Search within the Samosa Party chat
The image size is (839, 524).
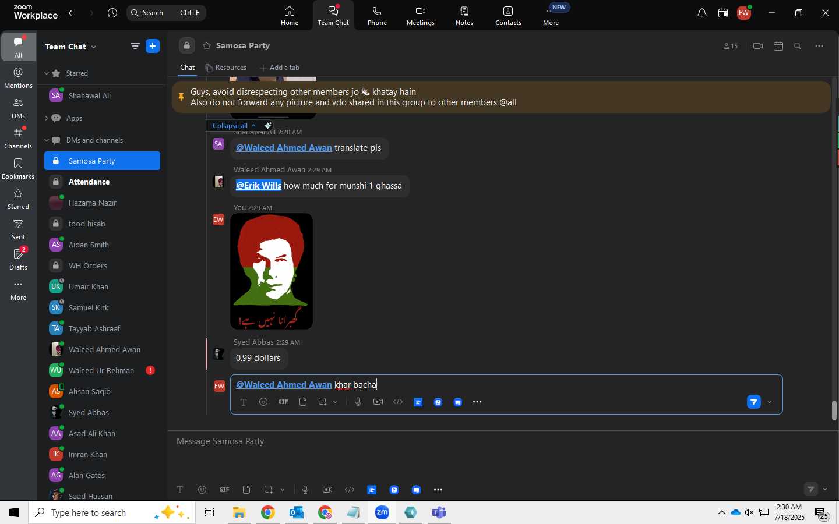(799, 47)
